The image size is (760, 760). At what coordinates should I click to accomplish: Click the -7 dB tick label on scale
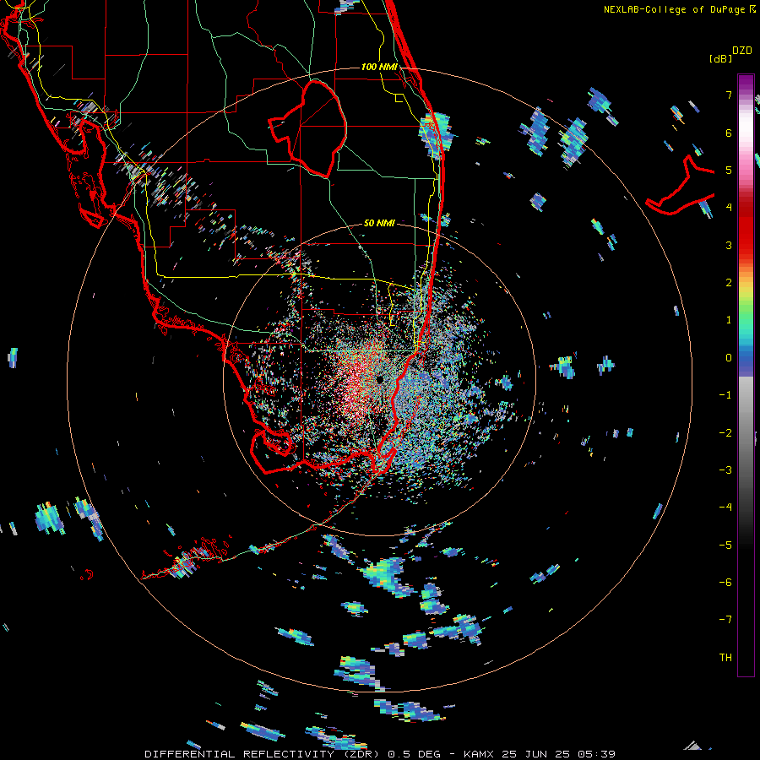[725, 620]
